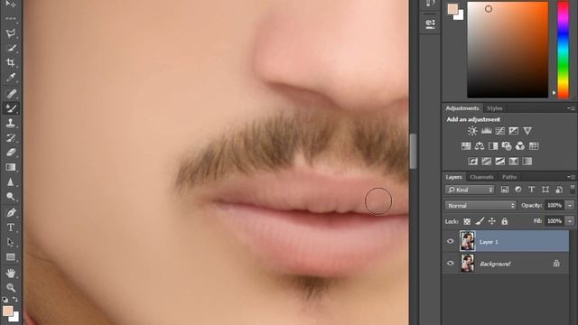Toggle lock transparent pixels
Screen dimensions: 578x325
click(x=467, y=221)
